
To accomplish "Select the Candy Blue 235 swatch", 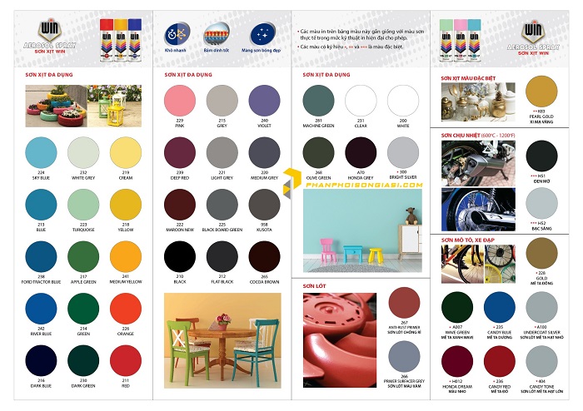I will point(500,307).
